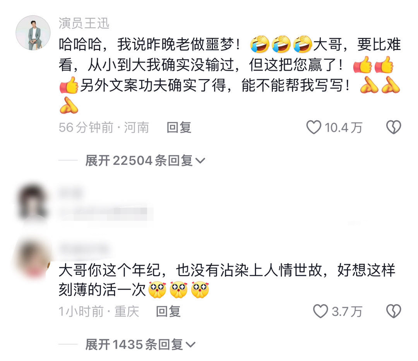Click the chevron beside 展开22504条回复
418x361 pixels.
point(200,161)
